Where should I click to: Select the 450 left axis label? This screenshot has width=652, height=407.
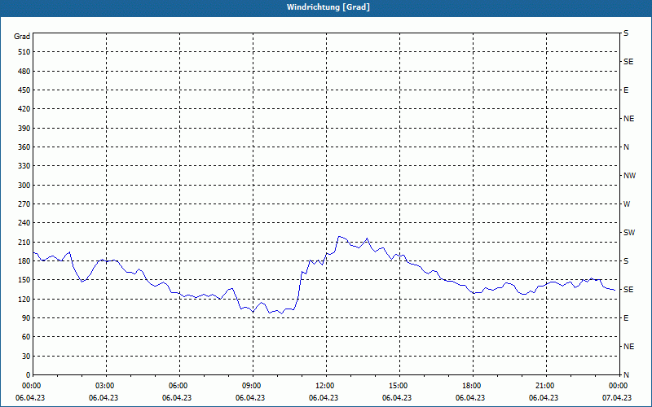(x=24, y=90)
